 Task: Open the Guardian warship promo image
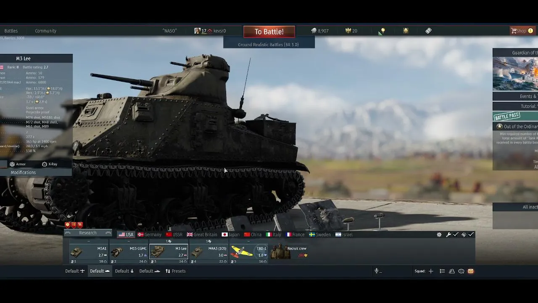[515, 74]
